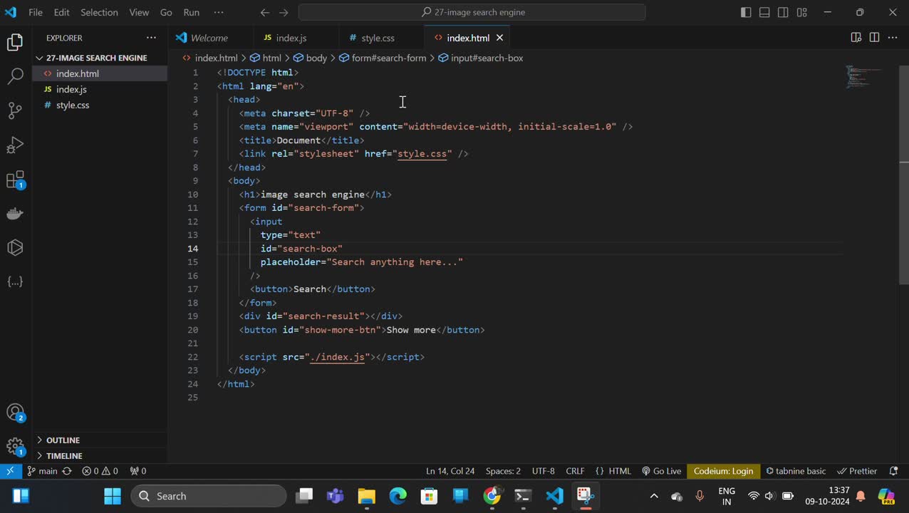Click tabnine basic status item
Screen dimensions: 909x513
796,471
